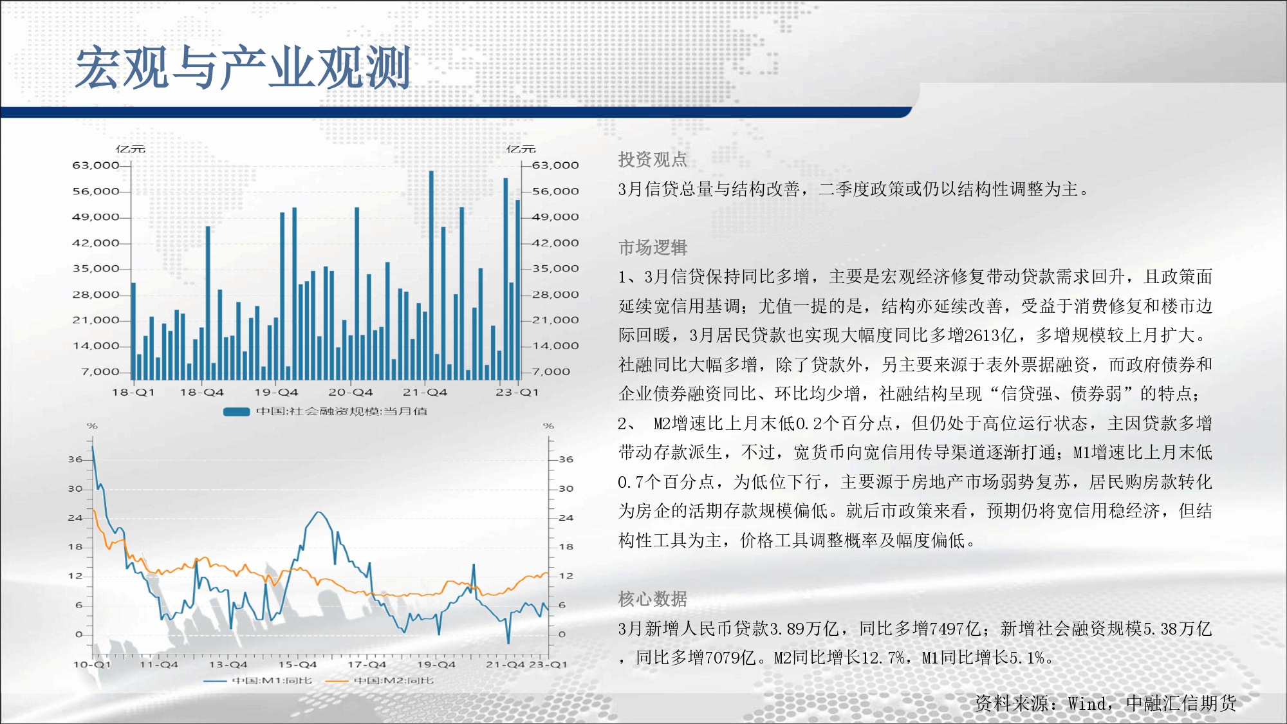Viewport: 1287px width, 724px height.
Task: Click legend label 中国:社会融资规模:当月值
Action: (x=342, y=411)
